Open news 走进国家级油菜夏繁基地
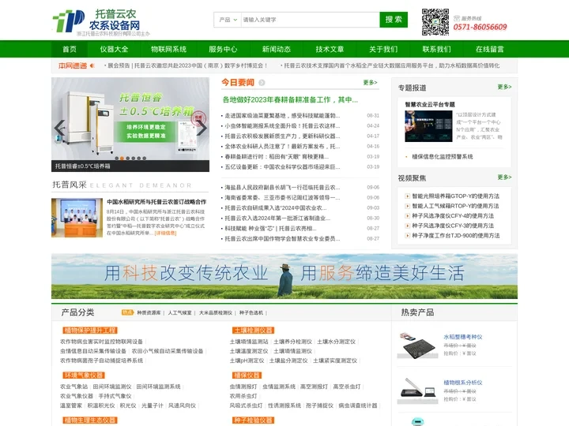Screen dimensions: 569x426 [282, 115]
